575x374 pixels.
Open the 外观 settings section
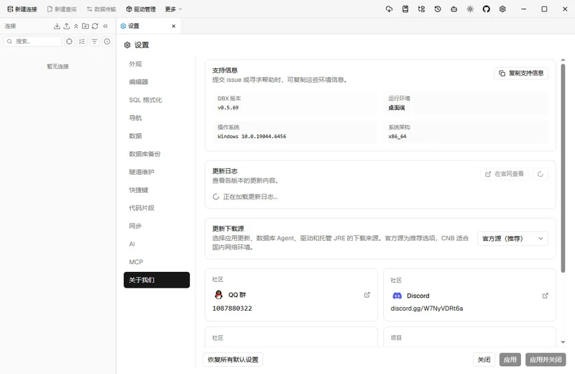(157, 64)
